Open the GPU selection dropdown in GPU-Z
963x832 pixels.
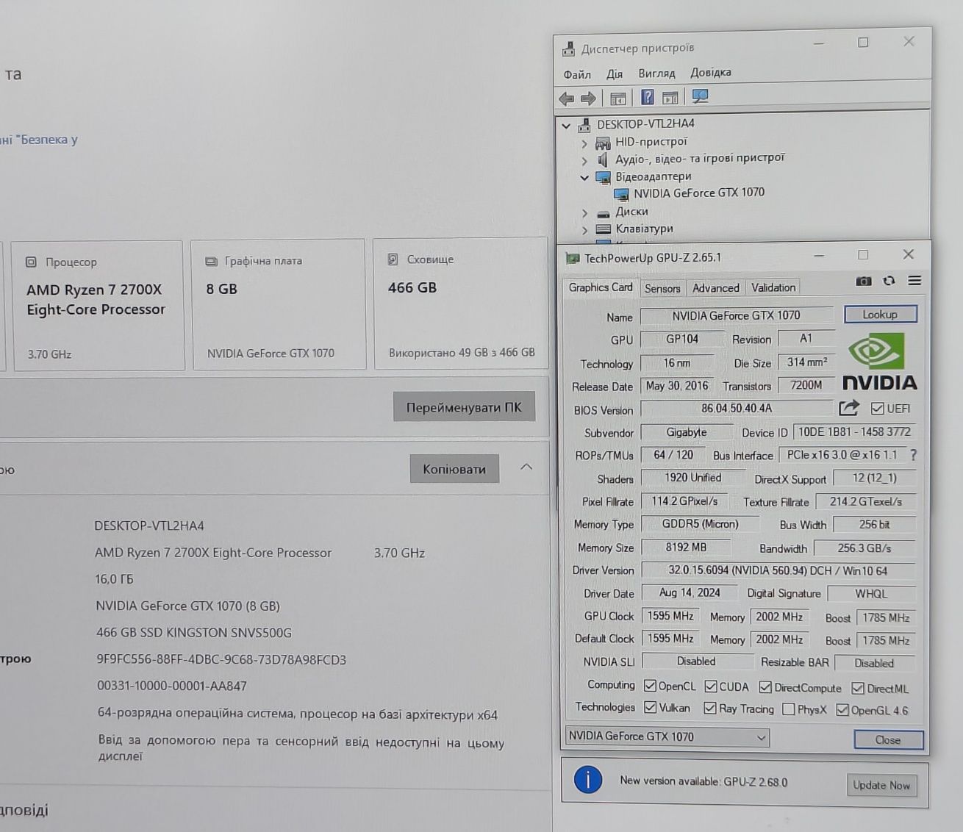(x=667, y=736)
